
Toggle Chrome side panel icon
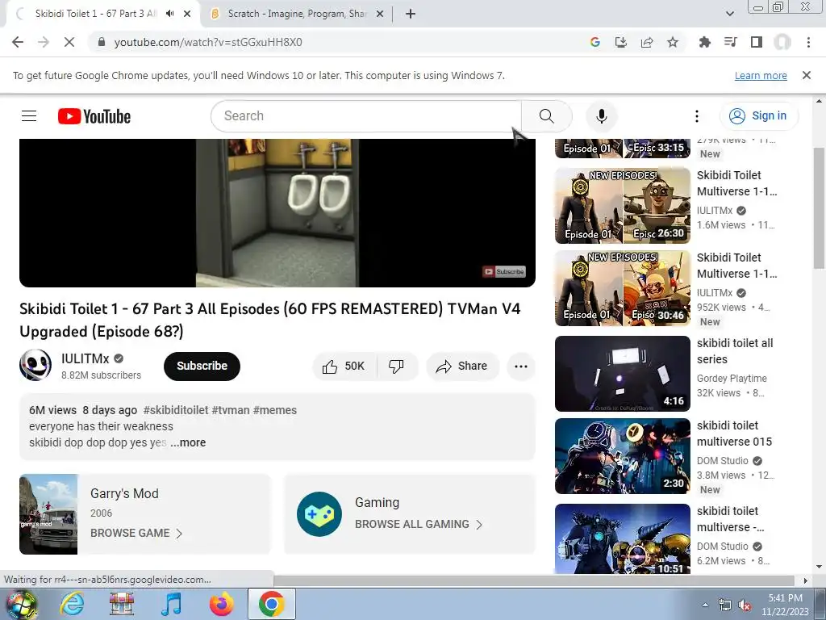pyautogui.click(x=757, y=42)
